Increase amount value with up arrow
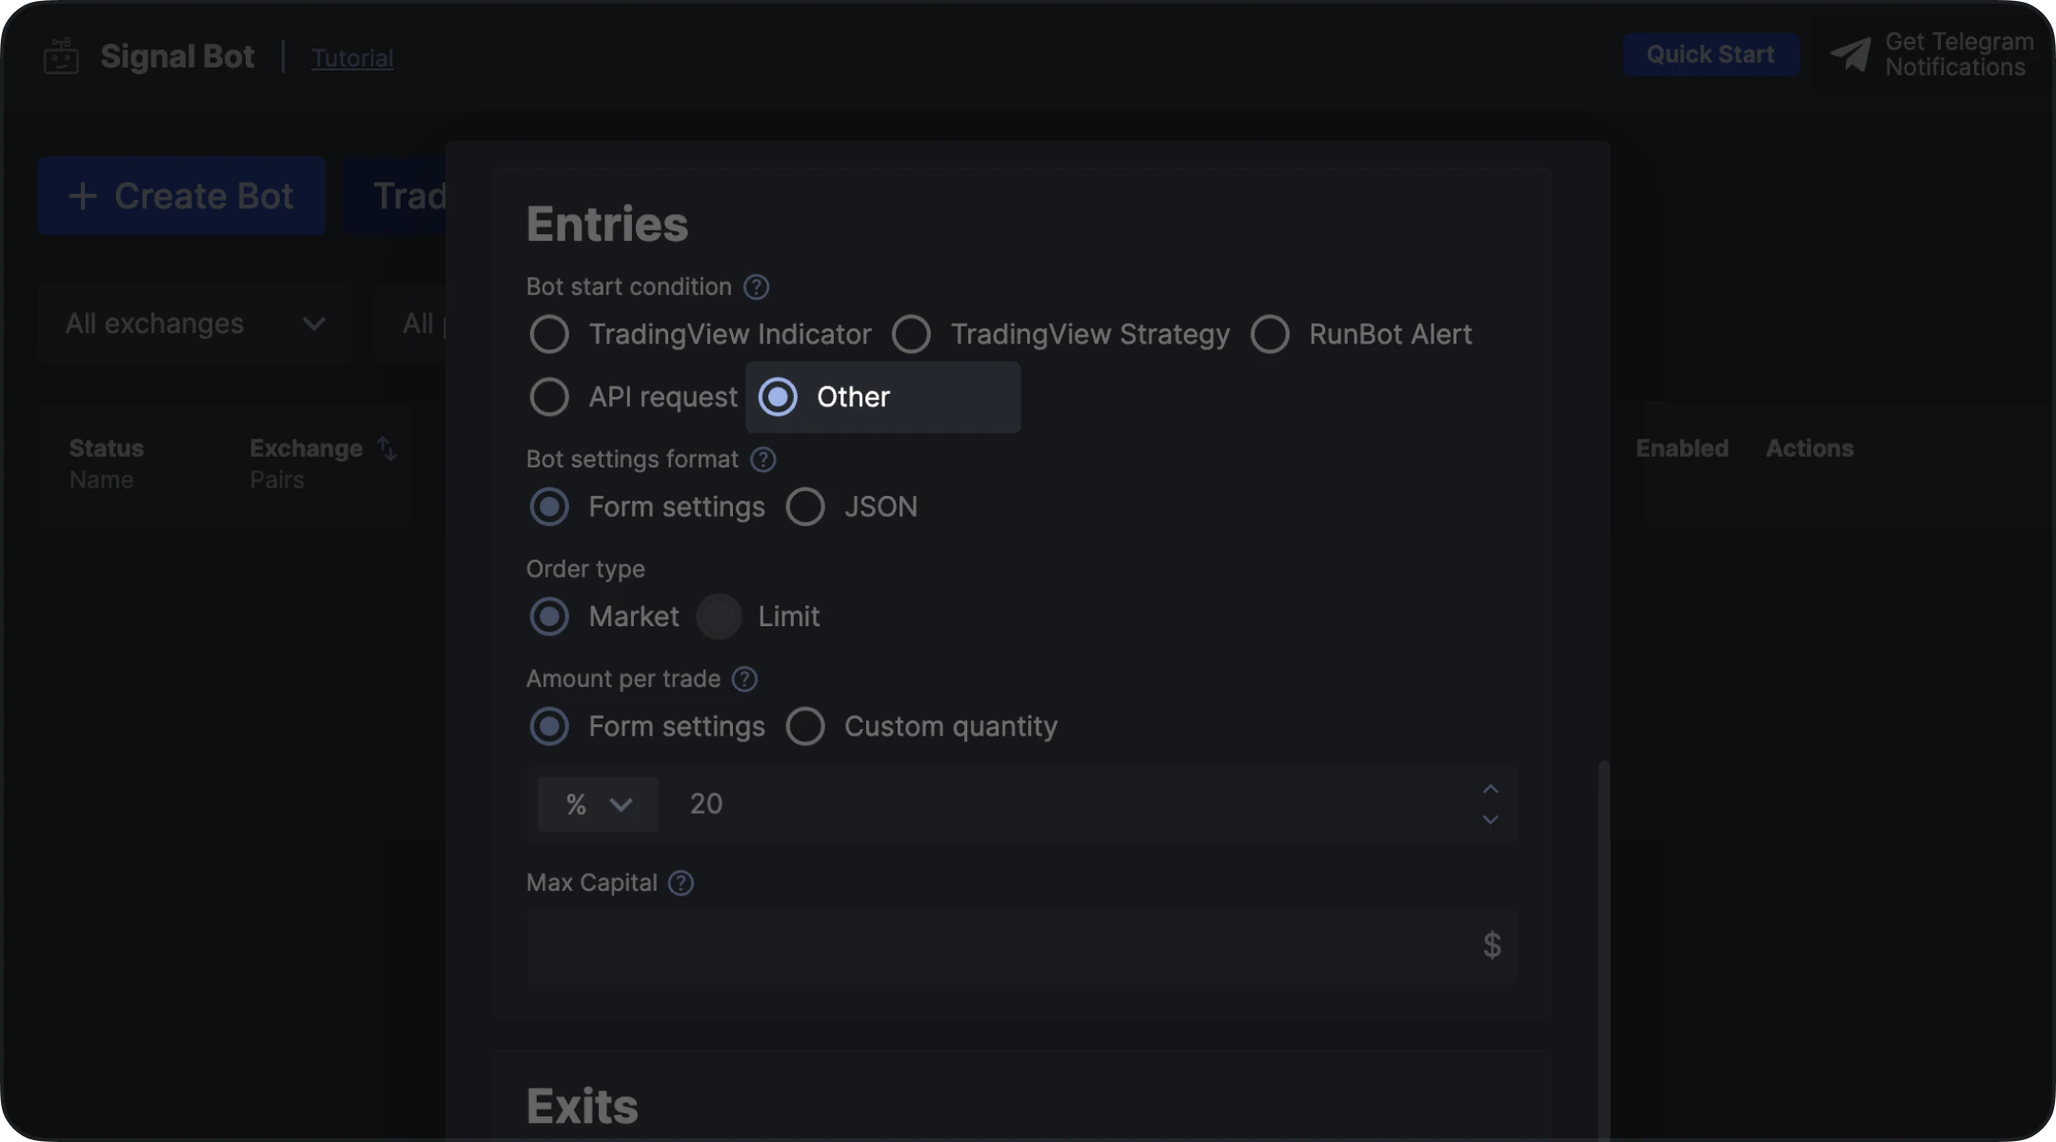2056x1142 pixels. pos(1491,790)
